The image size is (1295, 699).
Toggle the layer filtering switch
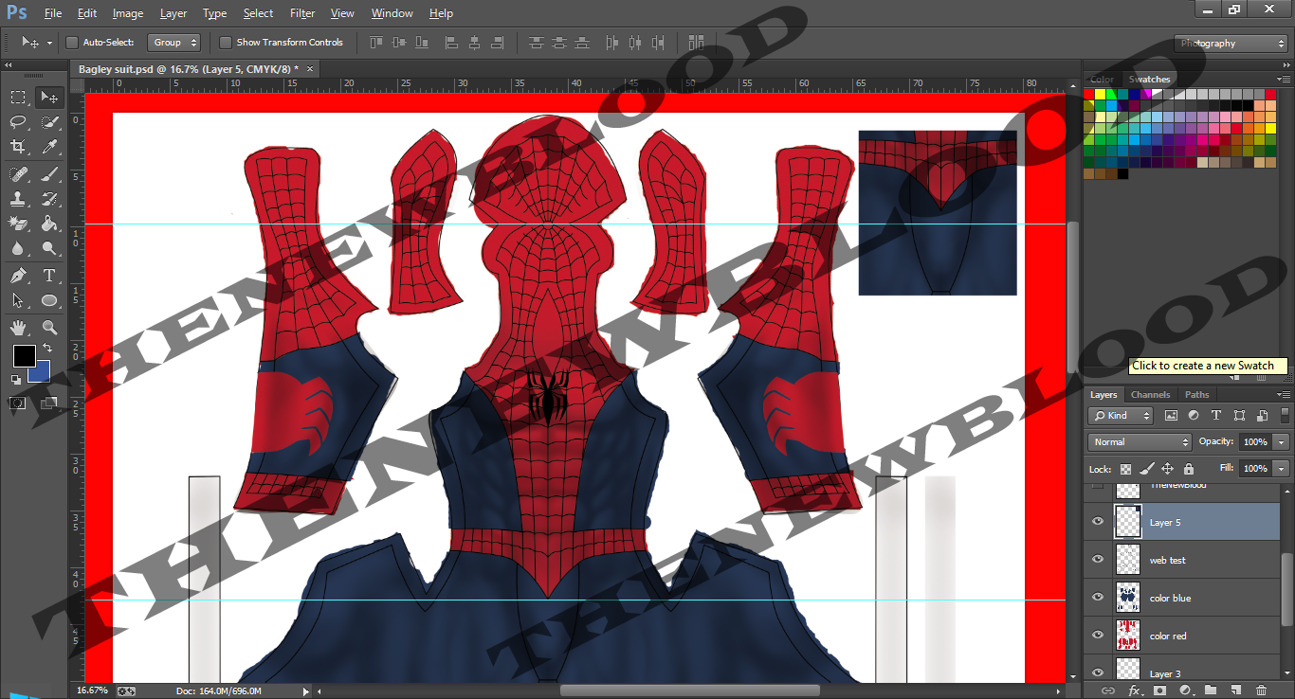pyautogui.click(x=1286, y=415)
